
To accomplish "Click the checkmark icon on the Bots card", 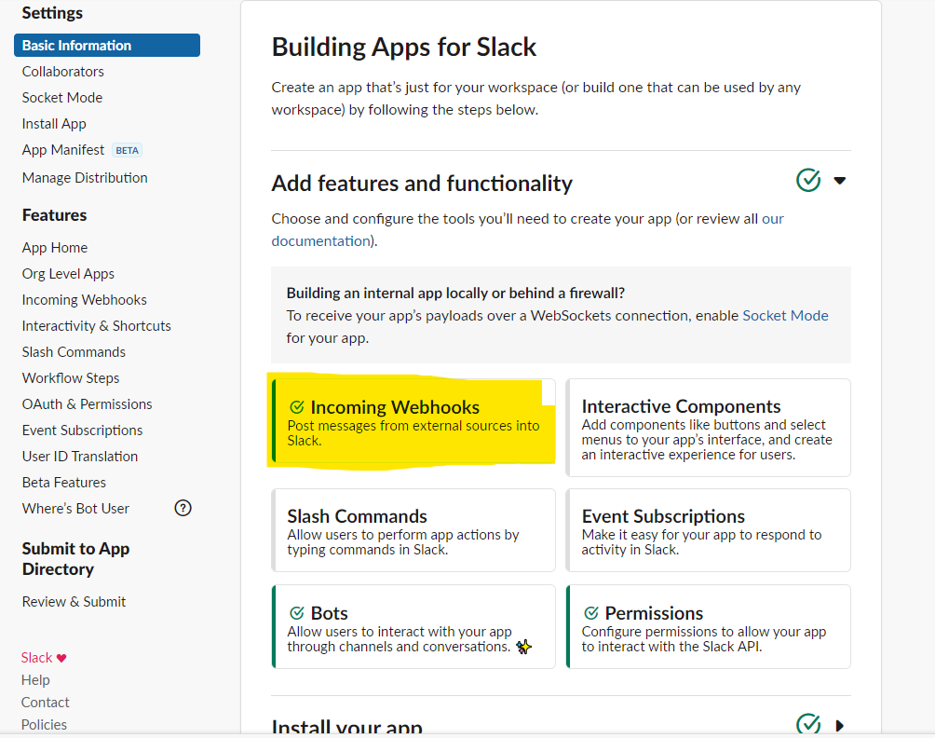I will coord(298,613).
